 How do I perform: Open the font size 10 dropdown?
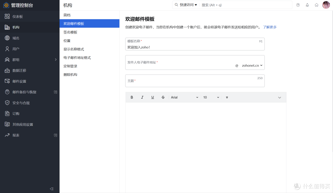pos(211,97)
